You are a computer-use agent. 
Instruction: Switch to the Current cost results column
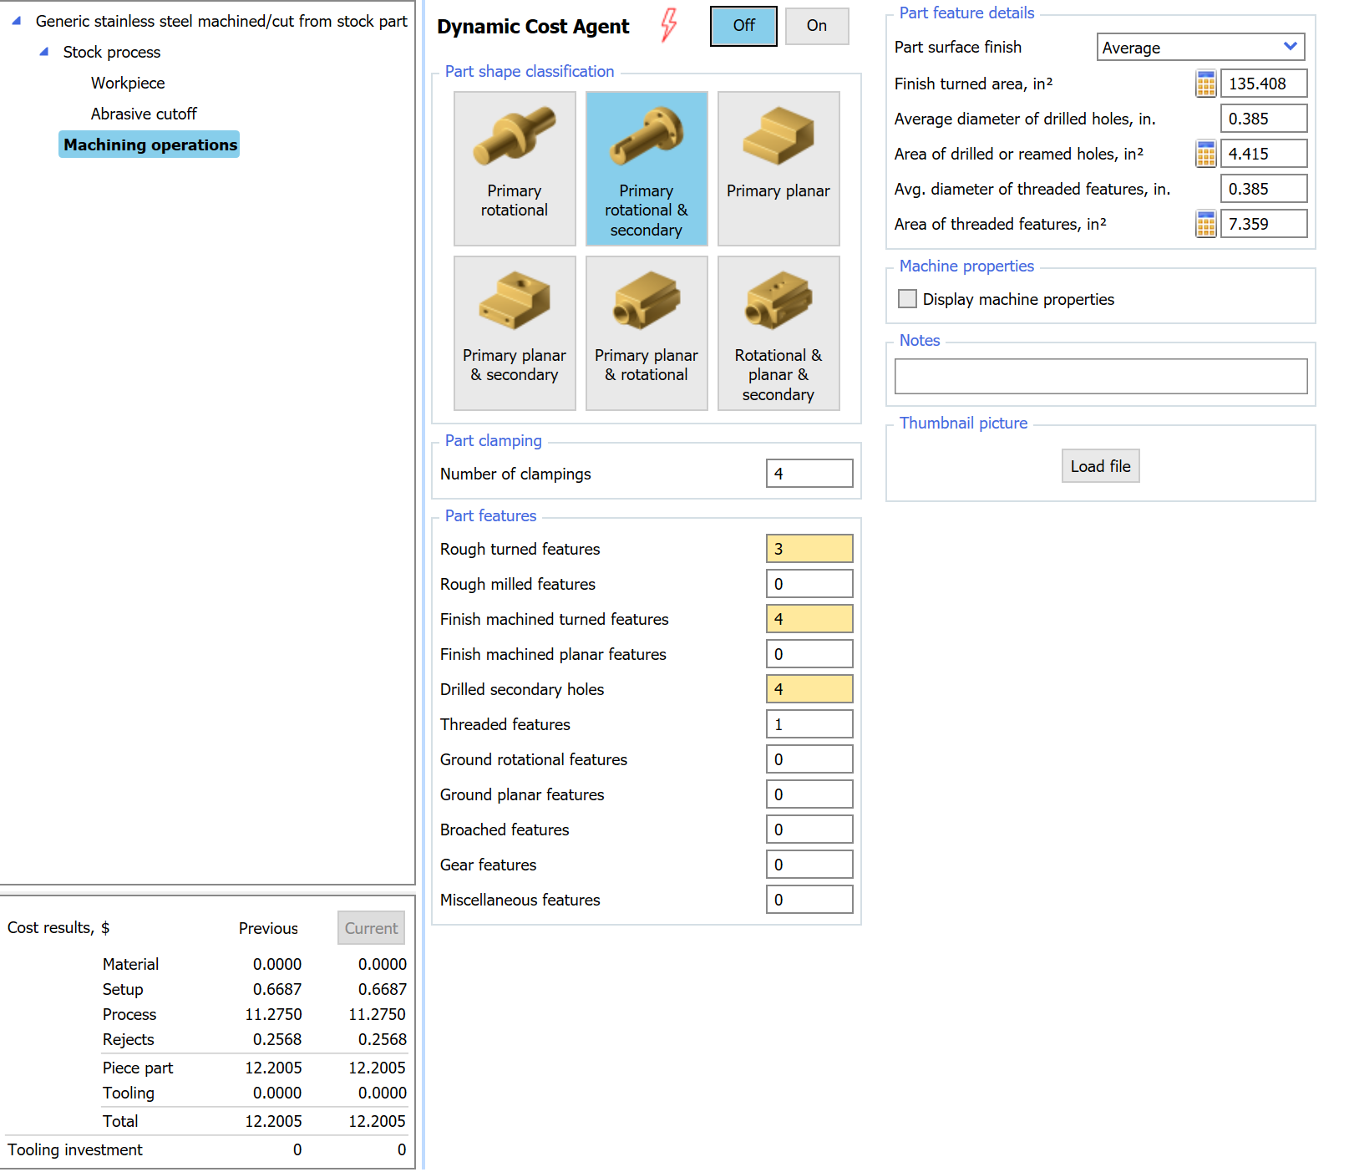pos(370,927)
